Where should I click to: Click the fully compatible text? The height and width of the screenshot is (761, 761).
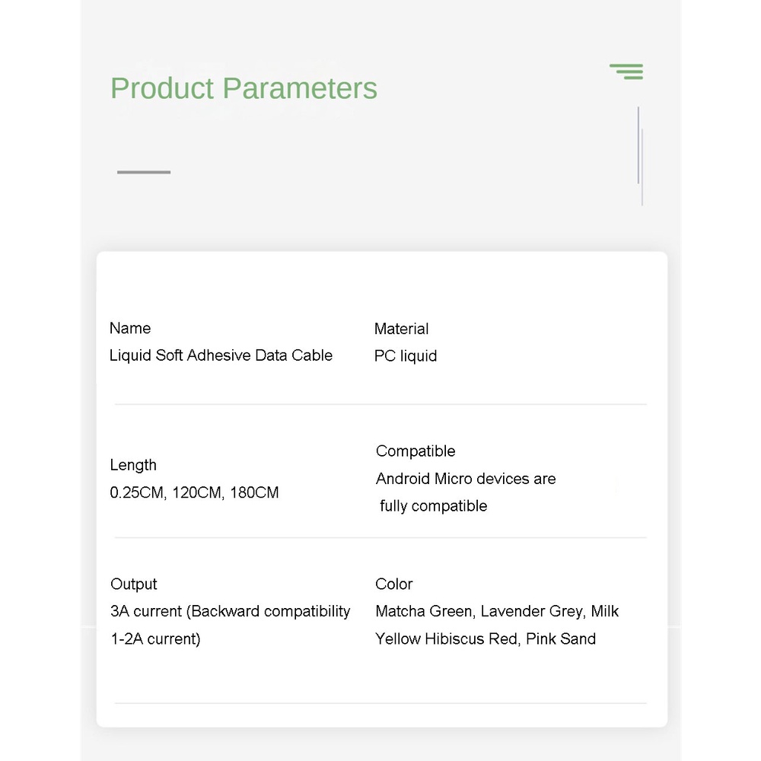433,506
